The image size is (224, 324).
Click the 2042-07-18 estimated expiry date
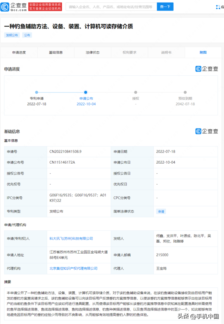coord(185,104)
